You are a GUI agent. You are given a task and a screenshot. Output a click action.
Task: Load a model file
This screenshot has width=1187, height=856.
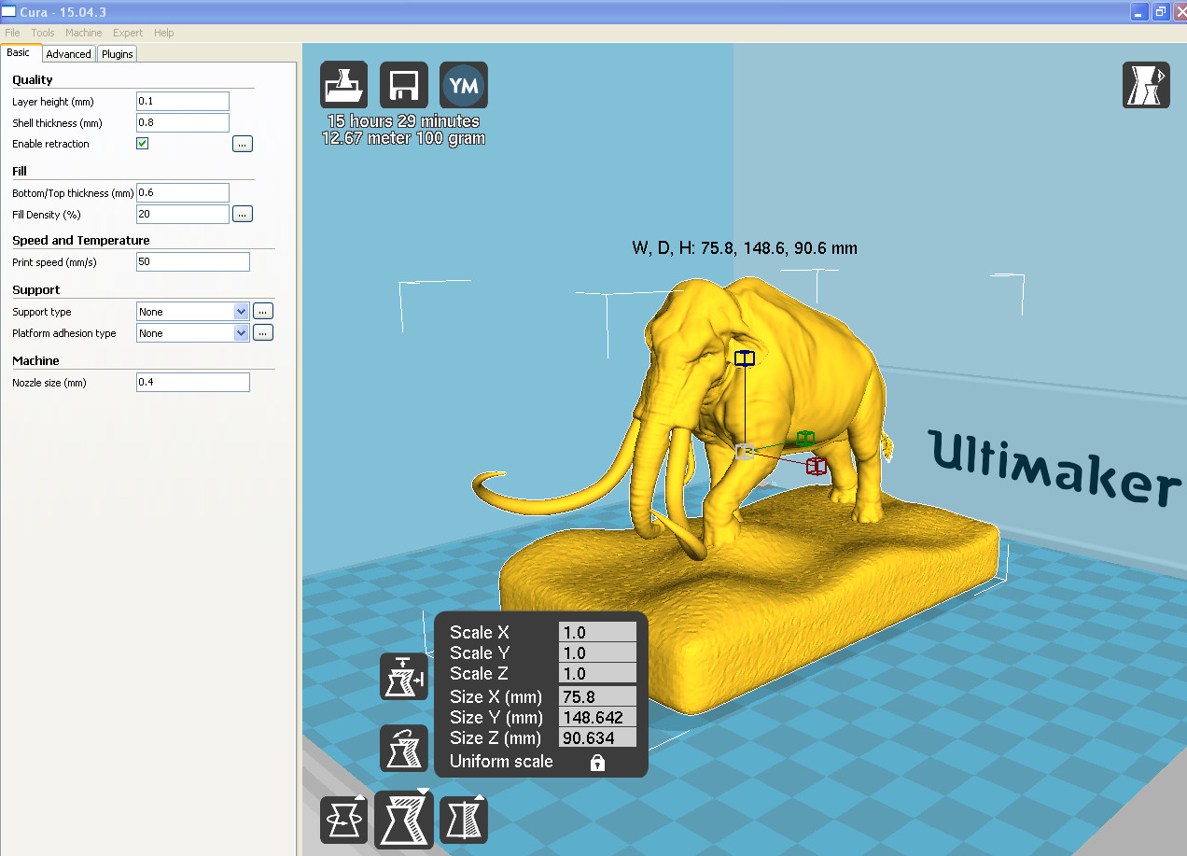343,84
